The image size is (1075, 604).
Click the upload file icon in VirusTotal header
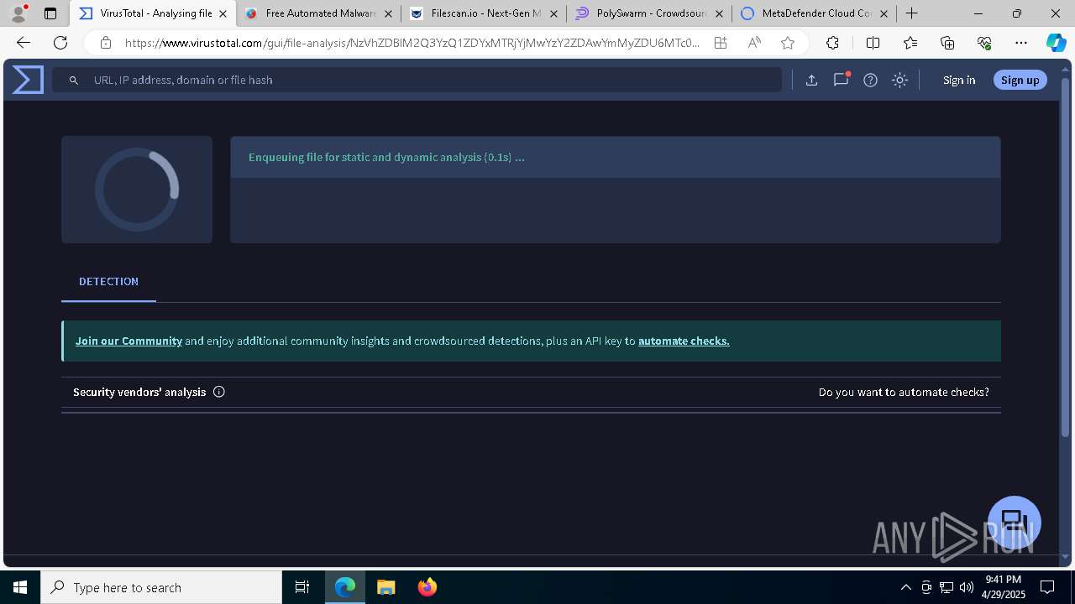click(x=811, y=80)
